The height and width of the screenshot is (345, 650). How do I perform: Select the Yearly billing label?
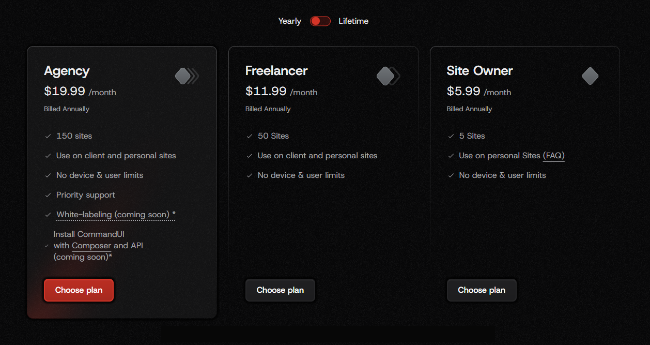tap(289, 21)
